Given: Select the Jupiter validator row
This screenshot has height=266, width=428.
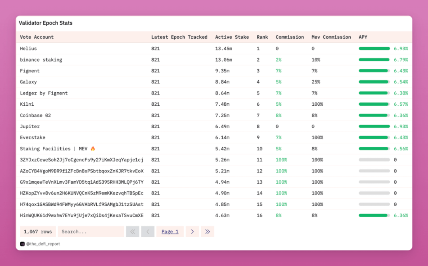Looking at the screenshot, I should click(30, 127).
